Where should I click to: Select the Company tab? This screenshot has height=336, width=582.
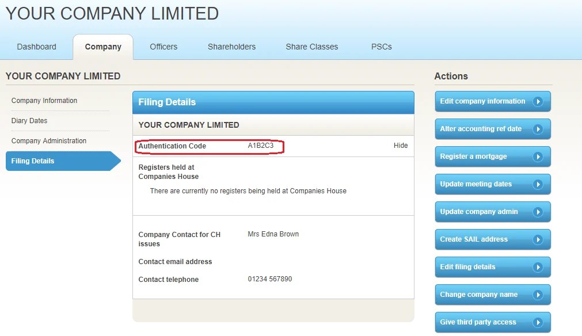(x=103, y=47)
